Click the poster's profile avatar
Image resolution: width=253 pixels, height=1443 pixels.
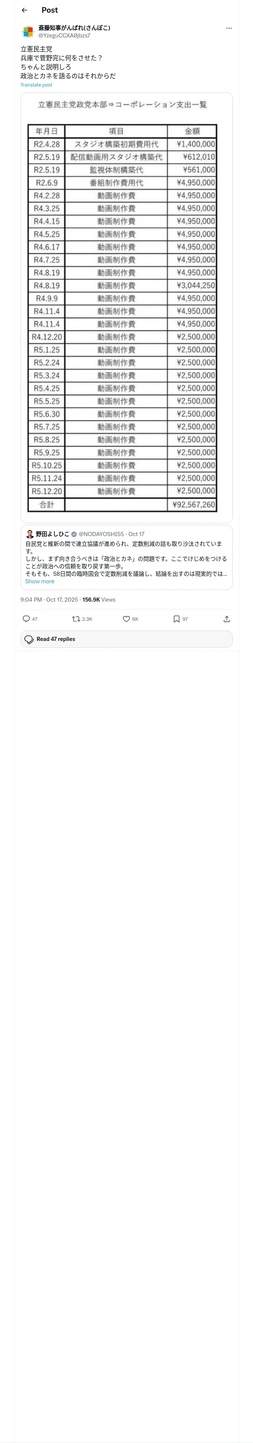(x=28, y=31)
